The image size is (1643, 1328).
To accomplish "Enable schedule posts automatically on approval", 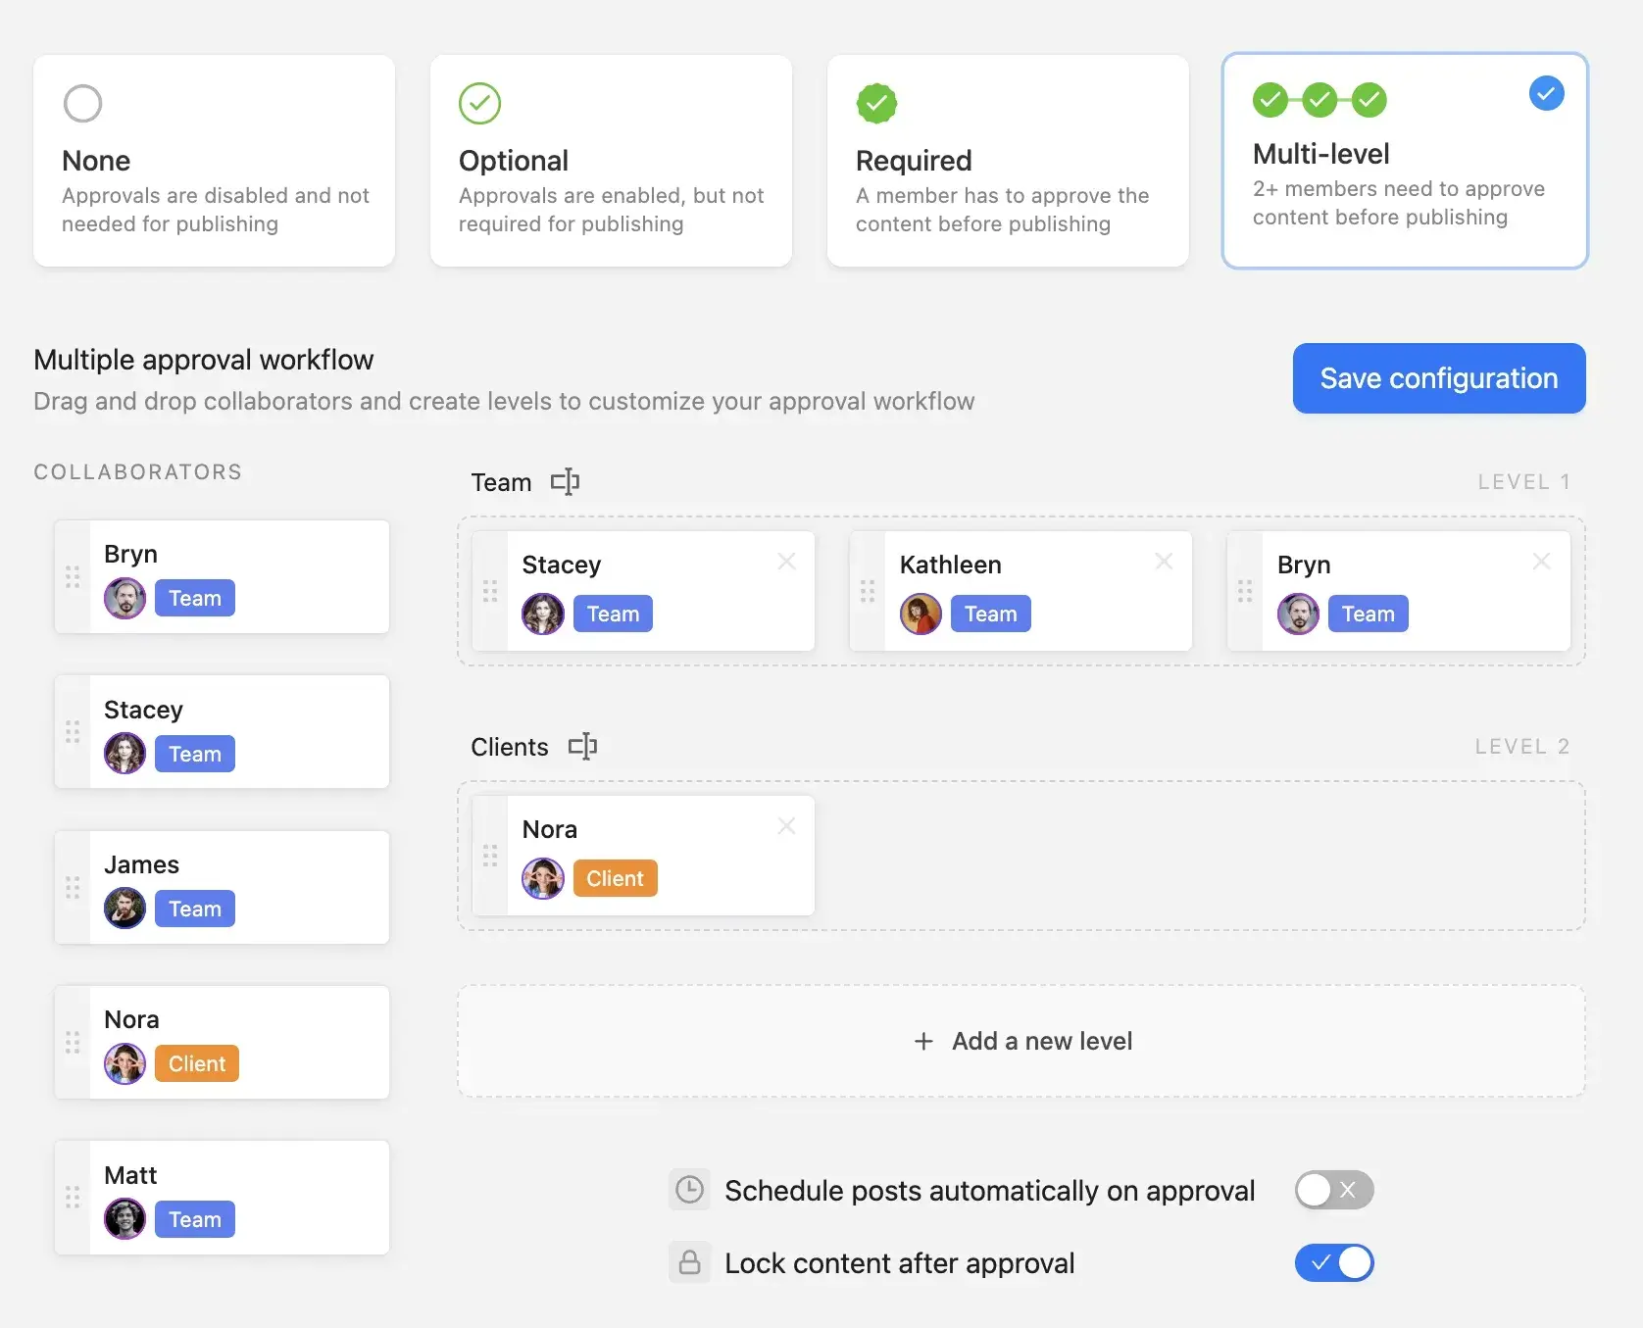I will pyautogui.click(x=1333, y=1189).
